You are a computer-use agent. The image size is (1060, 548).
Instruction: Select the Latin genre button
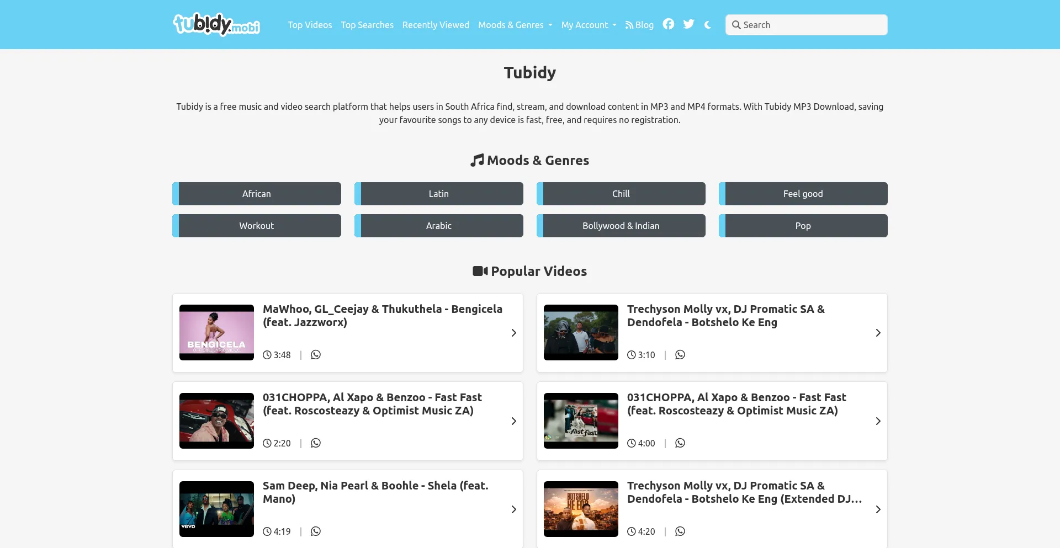pyautogui.click(x=439, y=194)
